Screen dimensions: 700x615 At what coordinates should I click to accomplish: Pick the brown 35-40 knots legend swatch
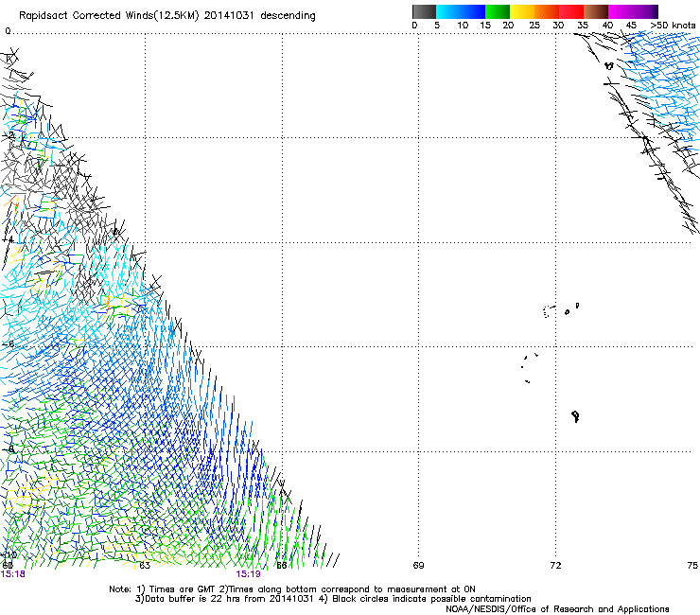point(596,11)
